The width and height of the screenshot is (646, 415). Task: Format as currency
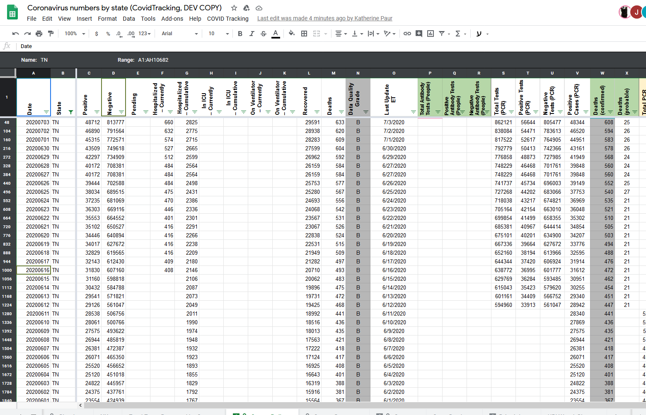click(x=97, y=34)
